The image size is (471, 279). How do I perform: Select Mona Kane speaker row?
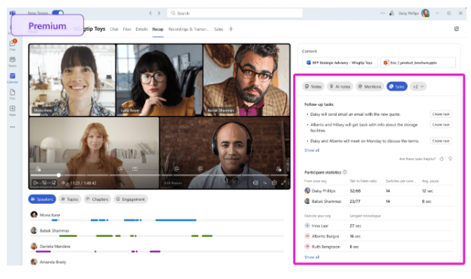[x=157, y=217]
